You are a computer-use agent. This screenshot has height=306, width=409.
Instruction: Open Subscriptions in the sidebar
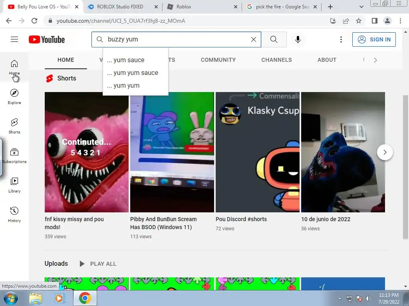(14, 155)
